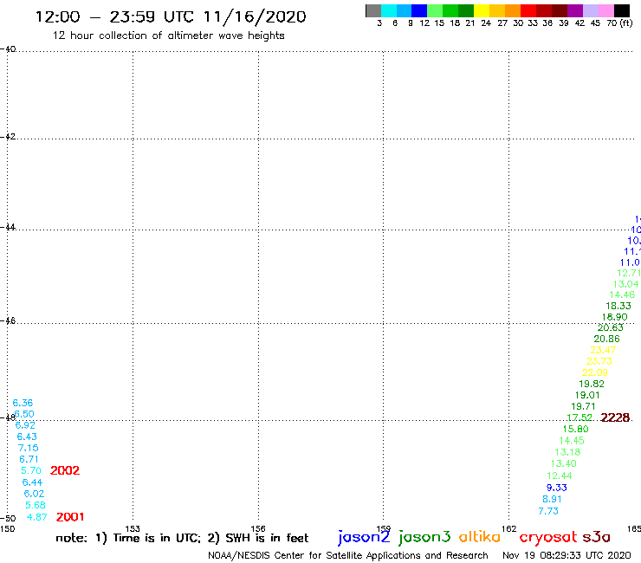Click the altika satellite label
The image size is (641, 563).
click(479, 537)
